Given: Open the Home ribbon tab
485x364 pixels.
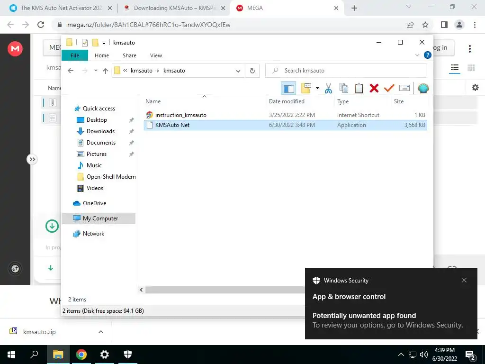Looking at the screenshot, I should 102,55.
